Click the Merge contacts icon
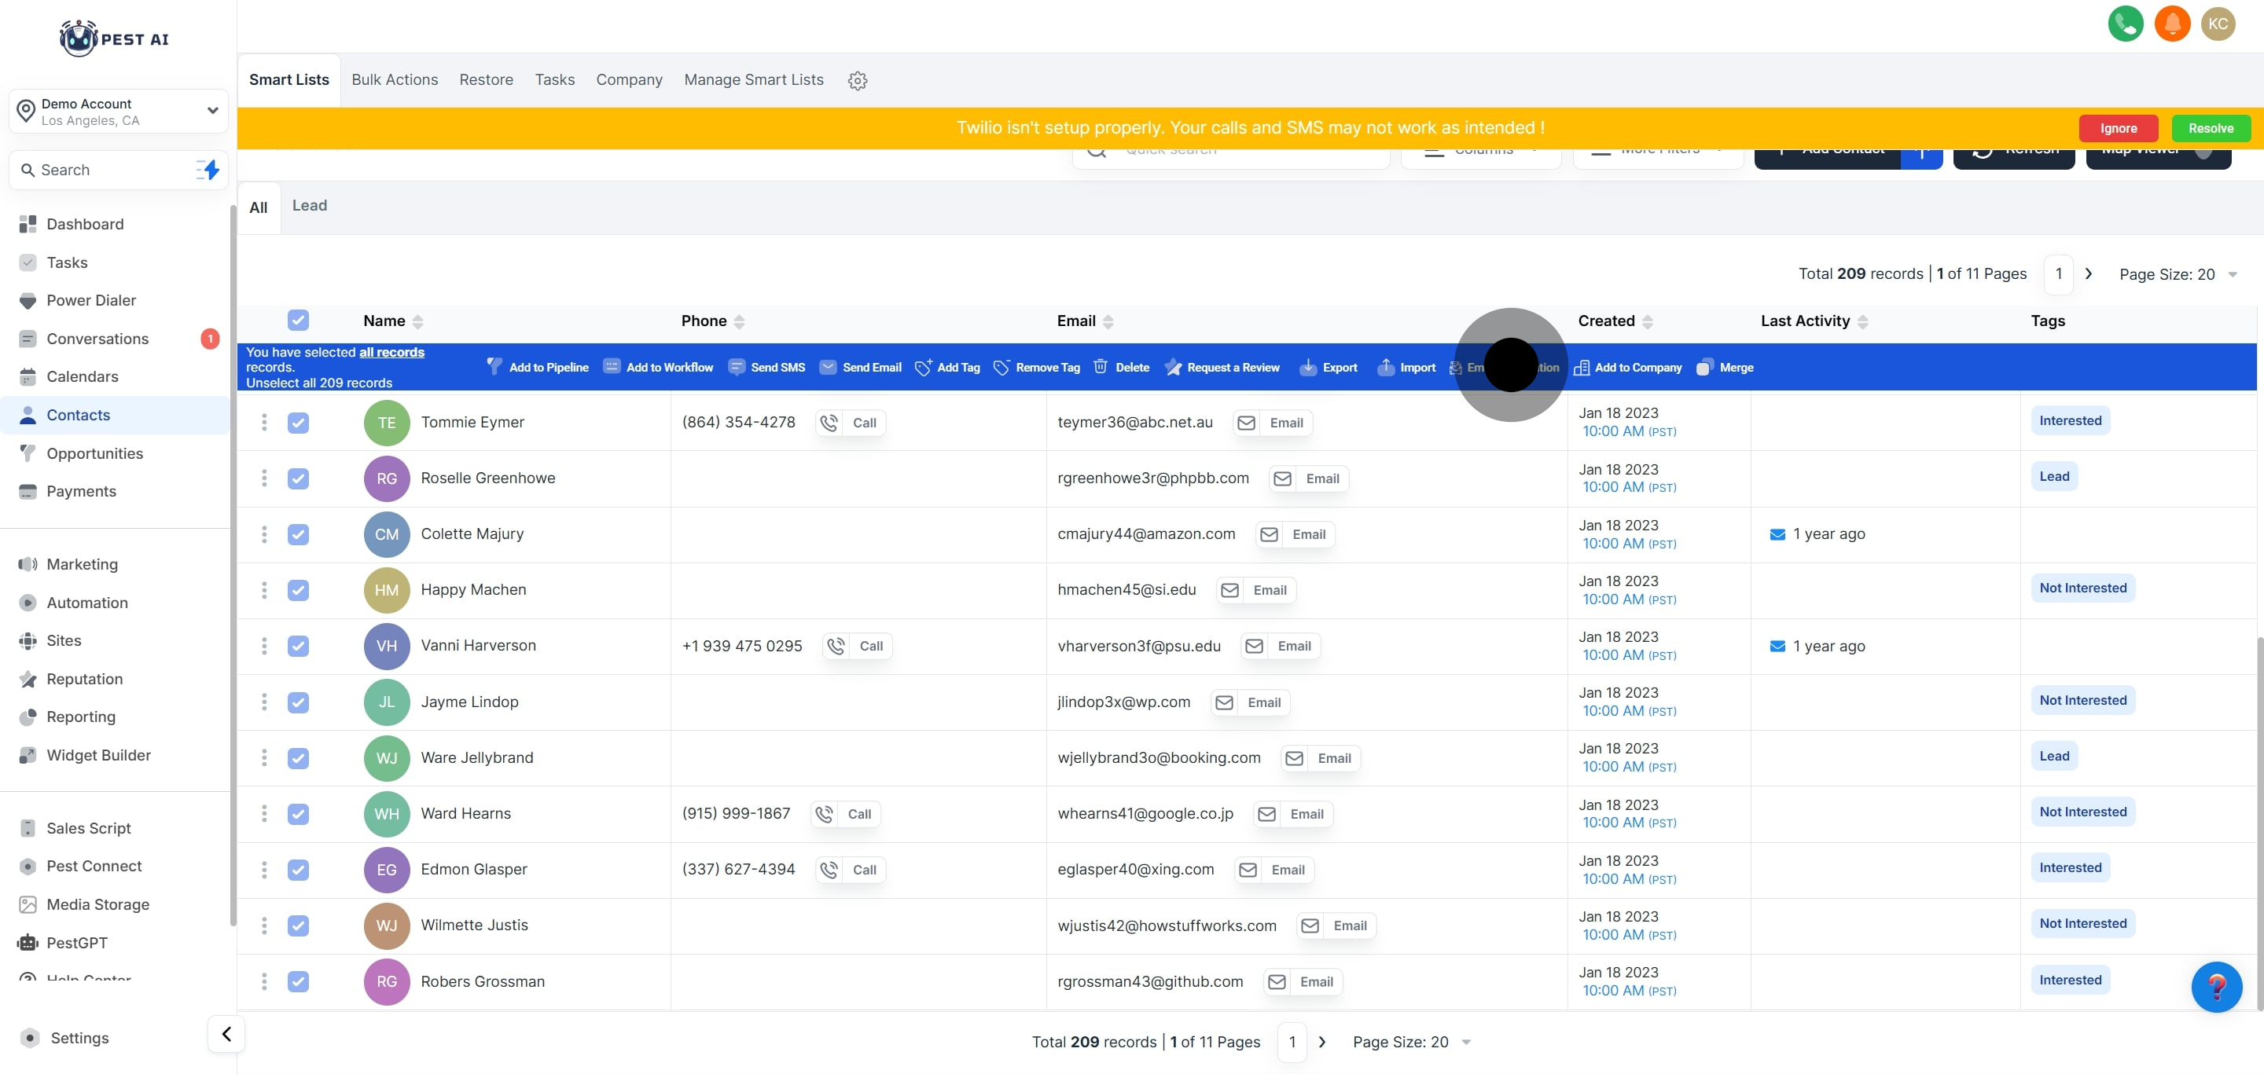The width and height of the screenshot is (2264, 1074). [1704, 367]
